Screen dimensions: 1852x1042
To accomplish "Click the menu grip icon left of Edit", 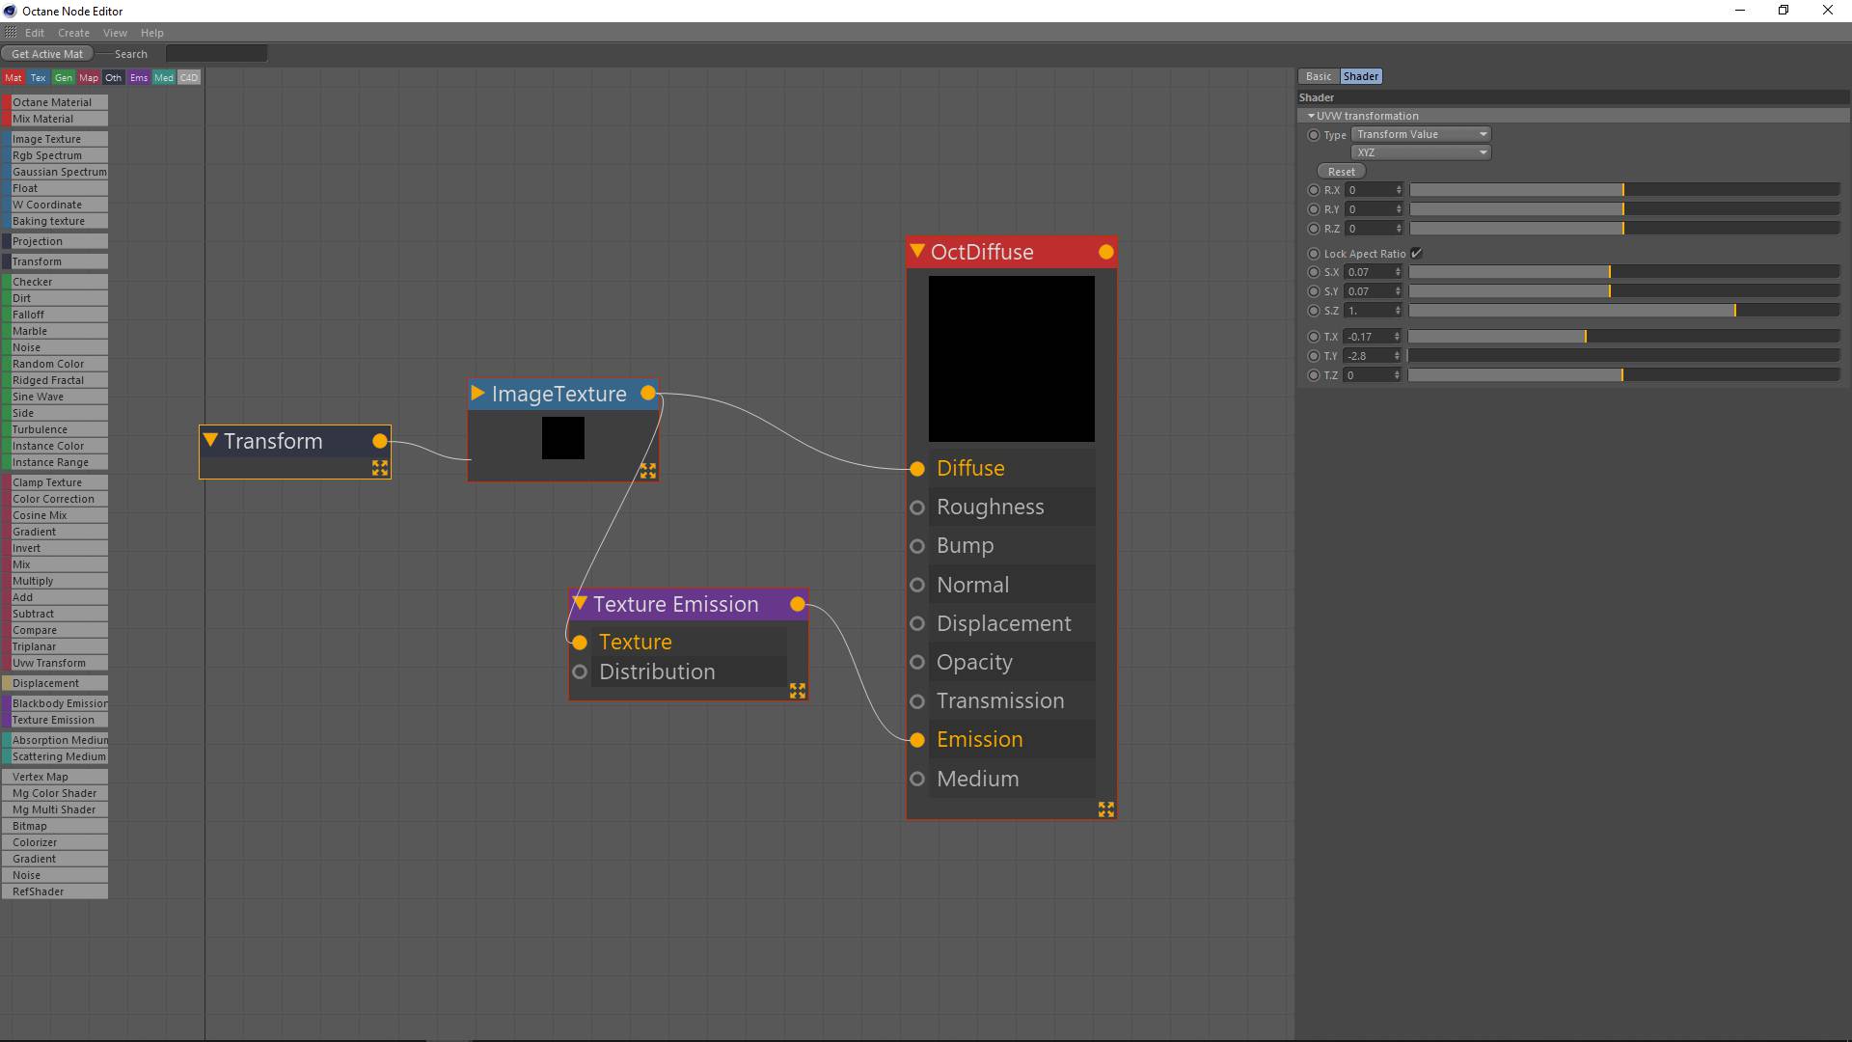I will 11,33.
